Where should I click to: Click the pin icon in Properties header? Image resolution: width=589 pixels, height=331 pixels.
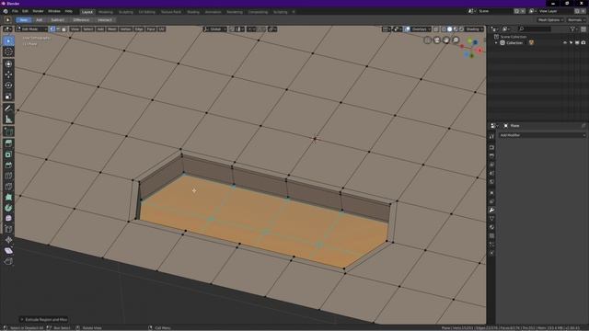pos(583,126)
